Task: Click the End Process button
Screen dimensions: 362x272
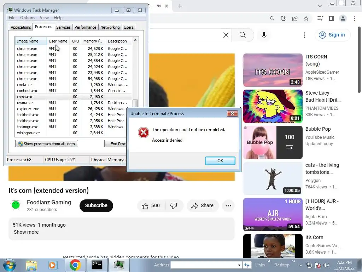Action: (116, 144)
